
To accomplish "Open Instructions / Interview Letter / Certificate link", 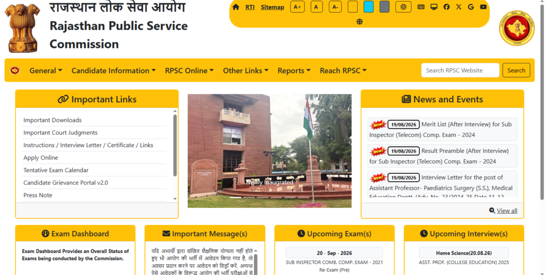I will coord(88,145).
